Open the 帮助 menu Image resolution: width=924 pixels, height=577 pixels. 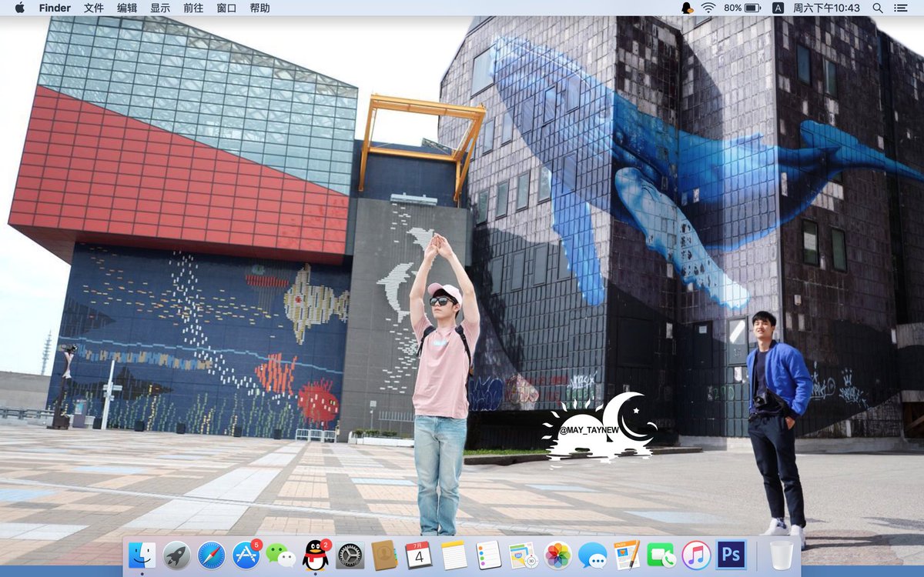click(x=259, y=8)
